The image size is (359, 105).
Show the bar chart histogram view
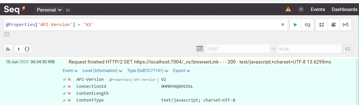8,49
